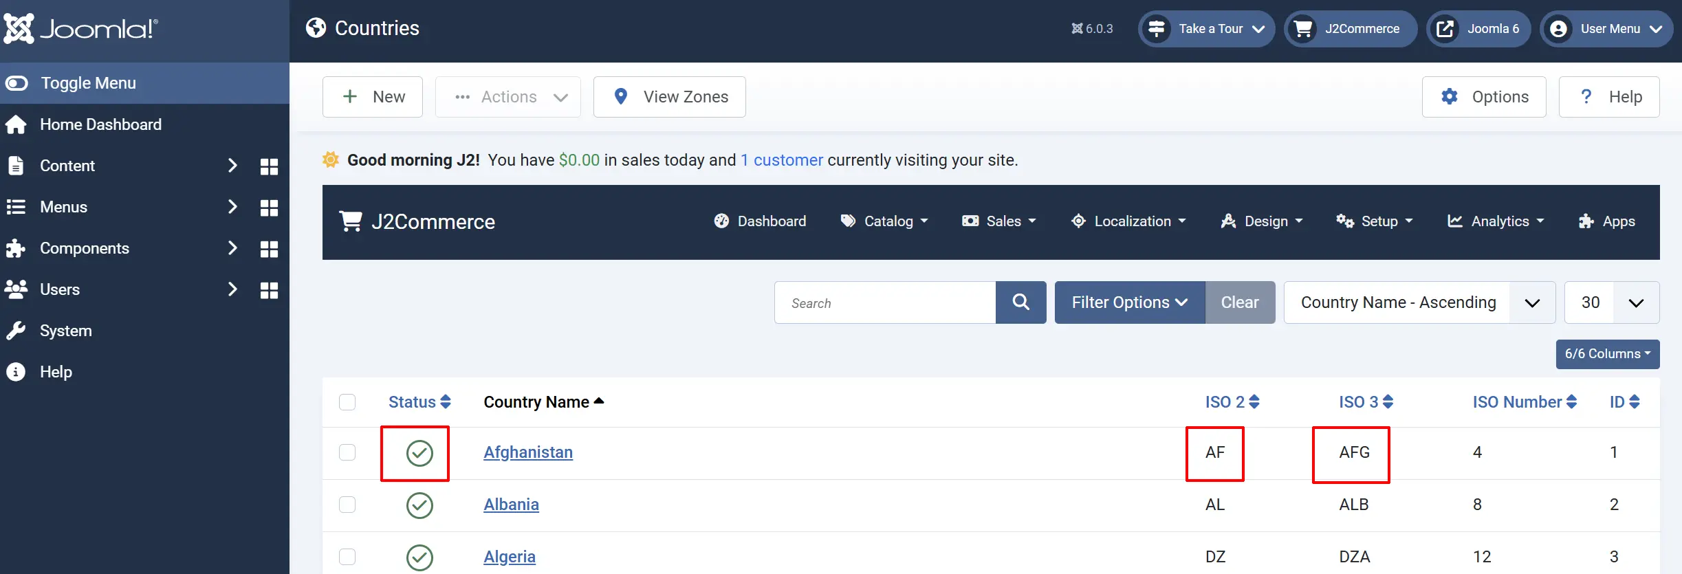The image size is (1682, 574).
Task: Open the User Menu dropdown
Action: click(1606, 29)
